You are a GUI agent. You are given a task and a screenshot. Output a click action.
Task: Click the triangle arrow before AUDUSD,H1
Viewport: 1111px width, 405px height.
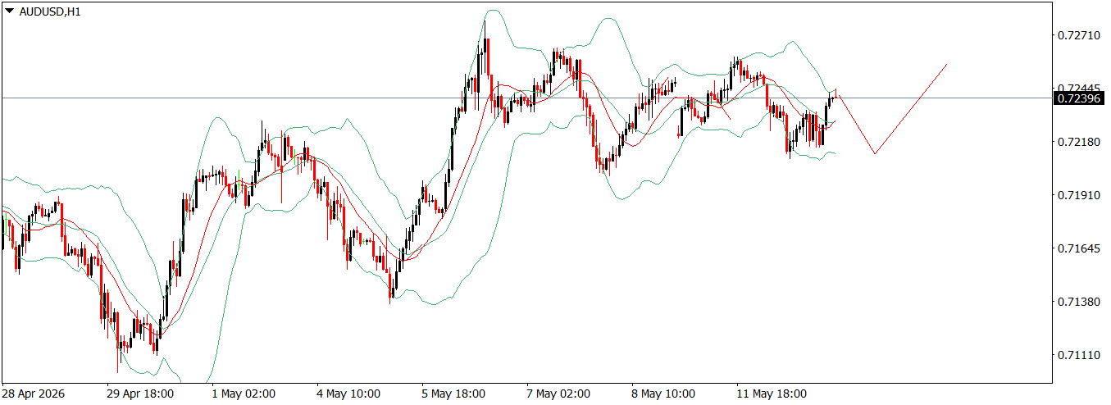click(x=10, y=11)
